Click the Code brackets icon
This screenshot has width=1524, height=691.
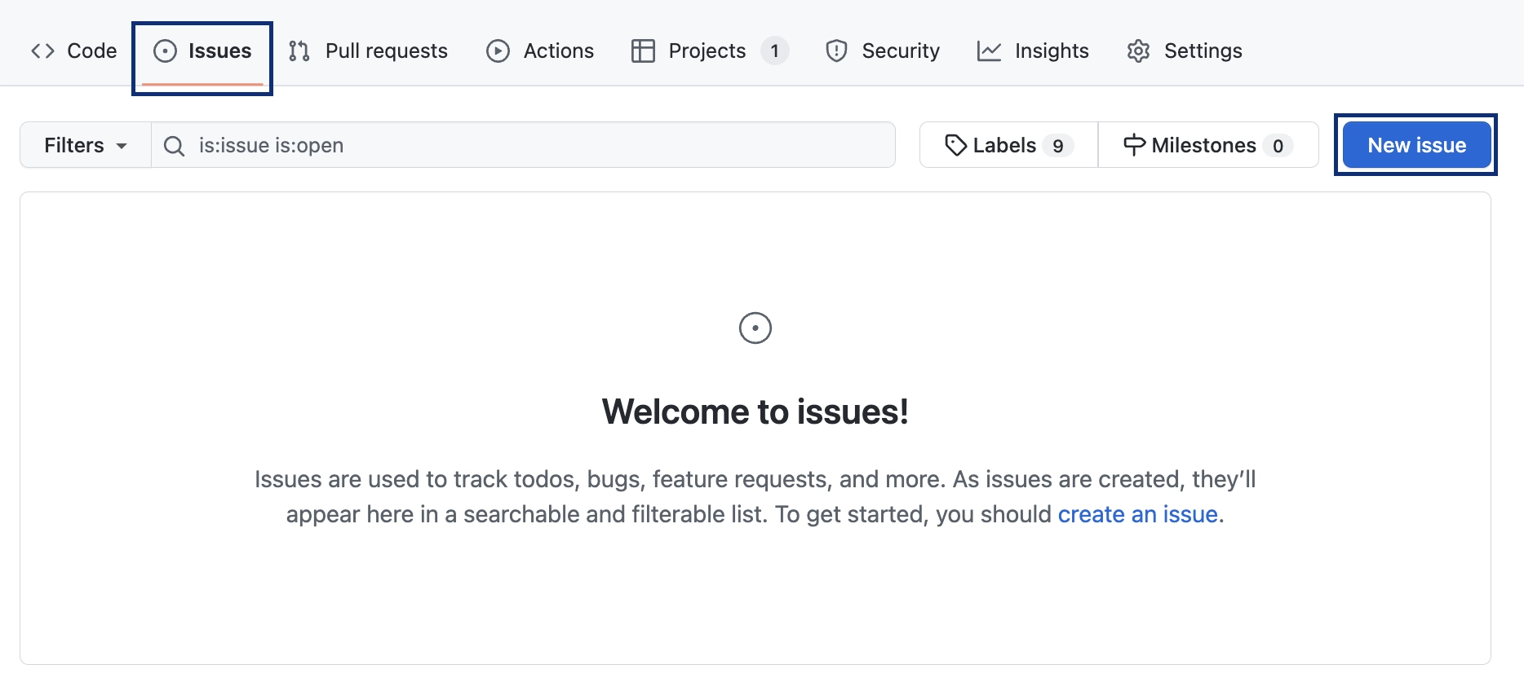point(42,51)
